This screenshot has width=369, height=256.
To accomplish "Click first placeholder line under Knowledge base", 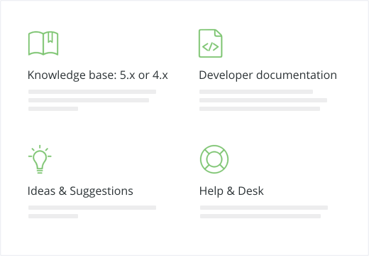I will [x=92, y=92].
